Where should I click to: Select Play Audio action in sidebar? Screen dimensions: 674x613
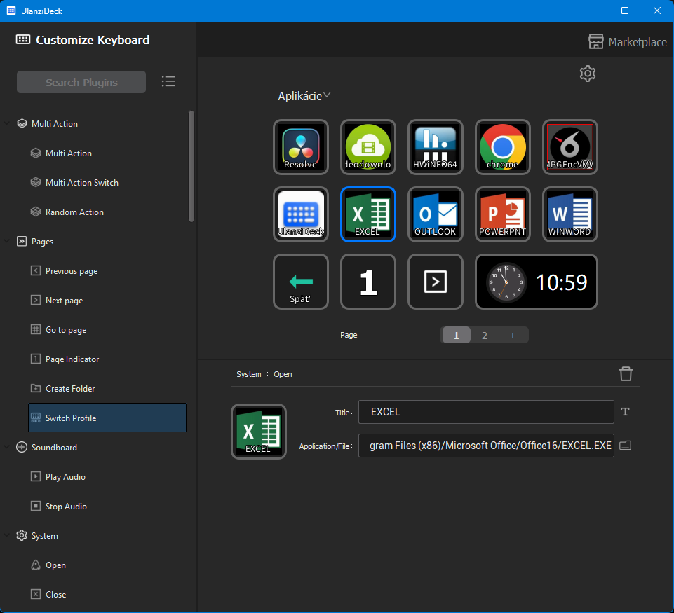[65, 477]
